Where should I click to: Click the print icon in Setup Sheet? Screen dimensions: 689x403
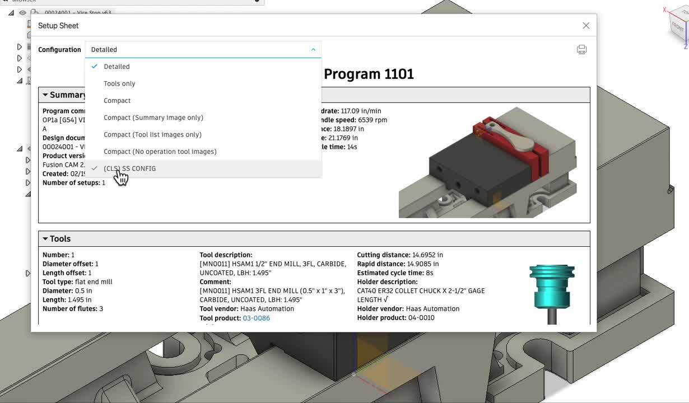[x=581, y=50]
